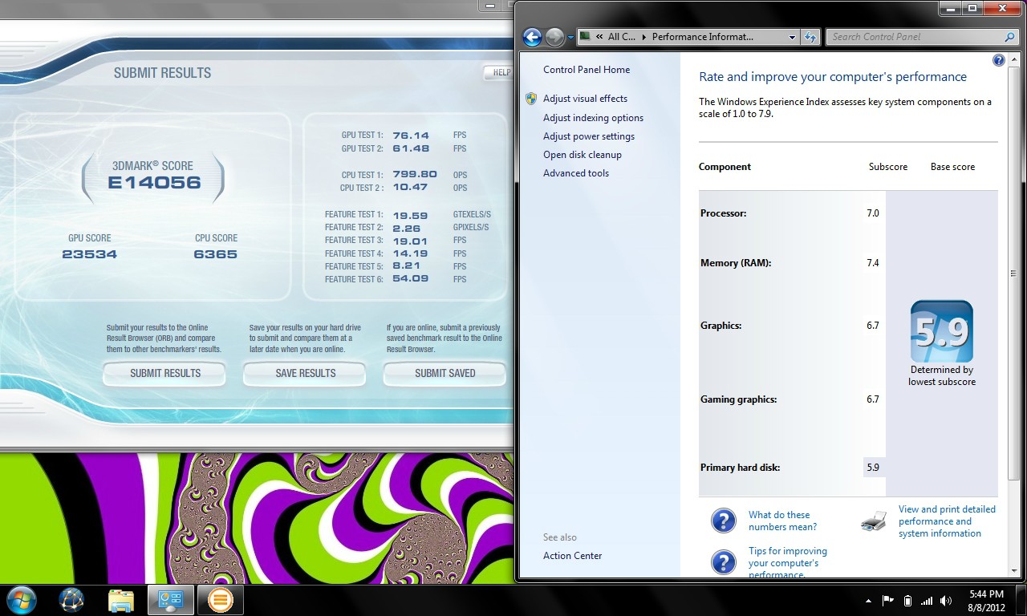Click SAVE RESULTS in 3DMark window
Screen dimensions: 1027x616
pyautogui.click(x=306, y=374)
